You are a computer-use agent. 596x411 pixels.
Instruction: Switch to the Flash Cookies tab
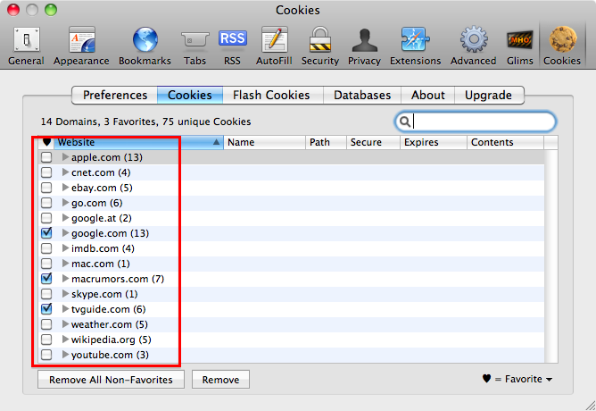click(271, 95)
